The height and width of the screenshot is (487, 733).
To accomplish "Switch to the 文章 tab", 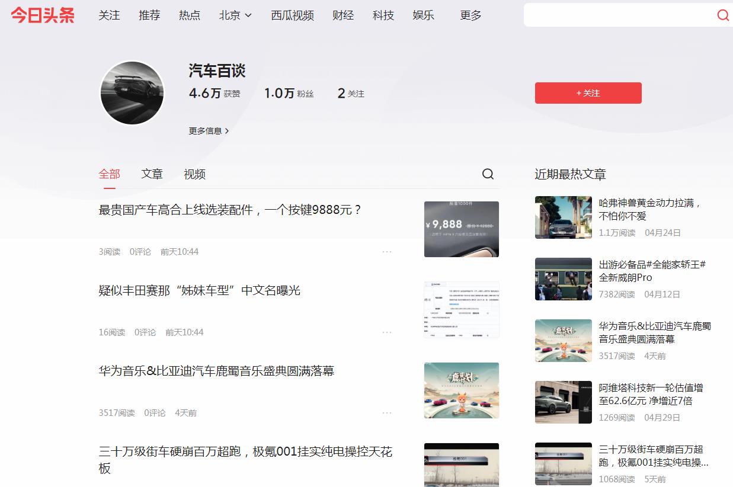I will 152,174.
